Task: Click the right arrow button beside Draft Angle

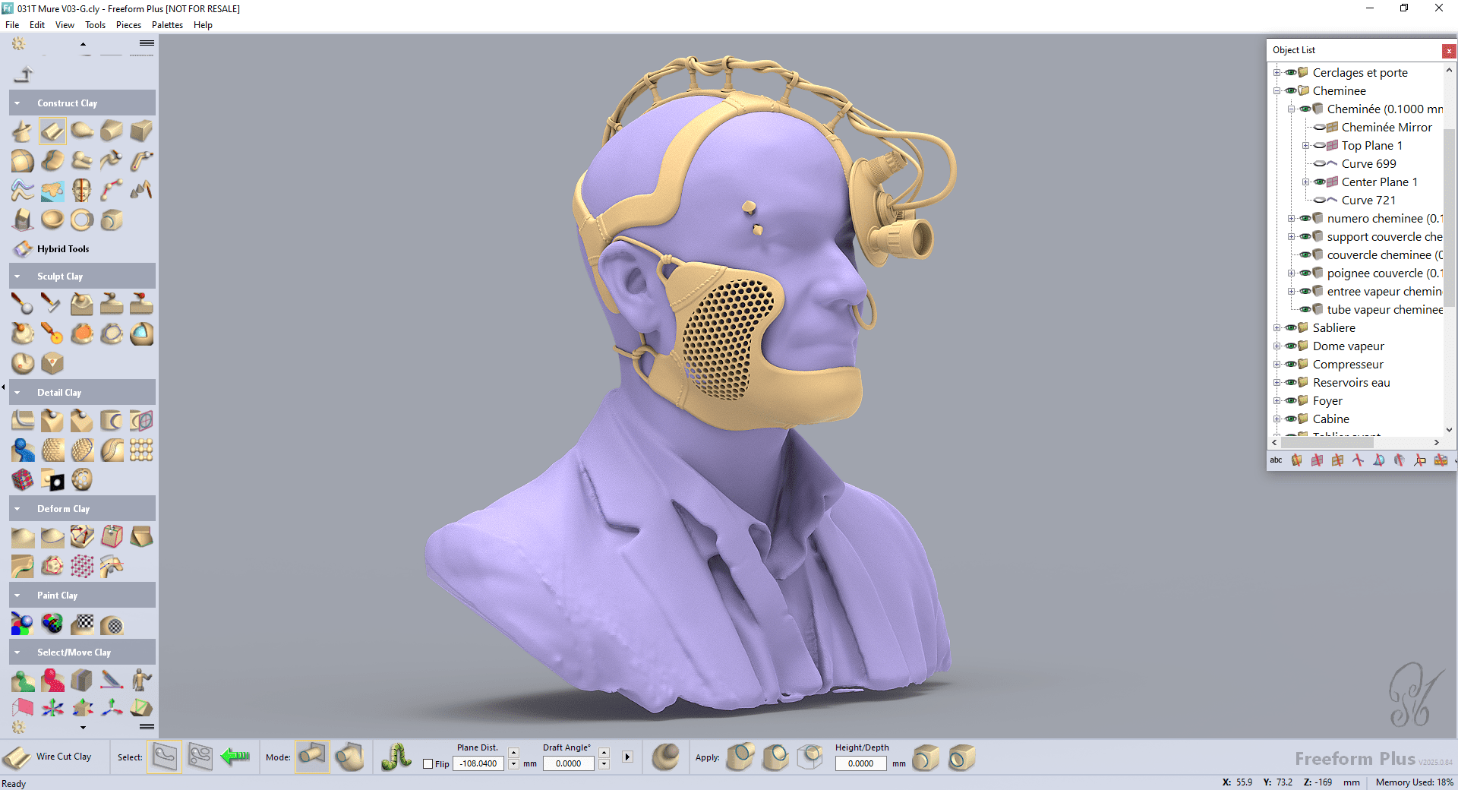Action: (x=627, y=757)
